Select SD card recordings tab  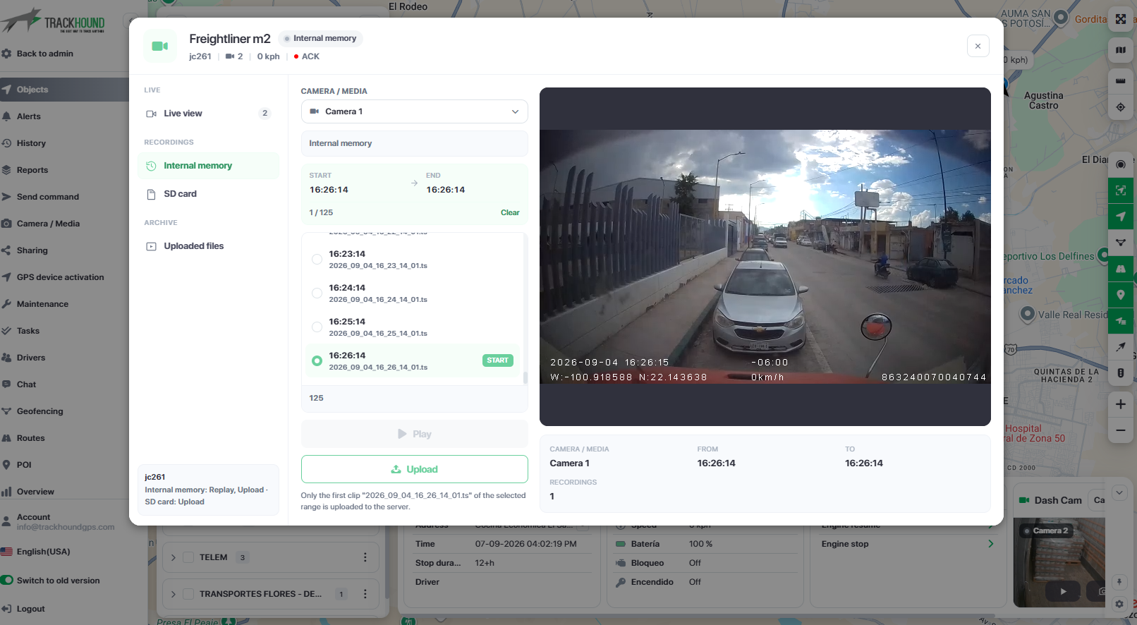[209, 194]
